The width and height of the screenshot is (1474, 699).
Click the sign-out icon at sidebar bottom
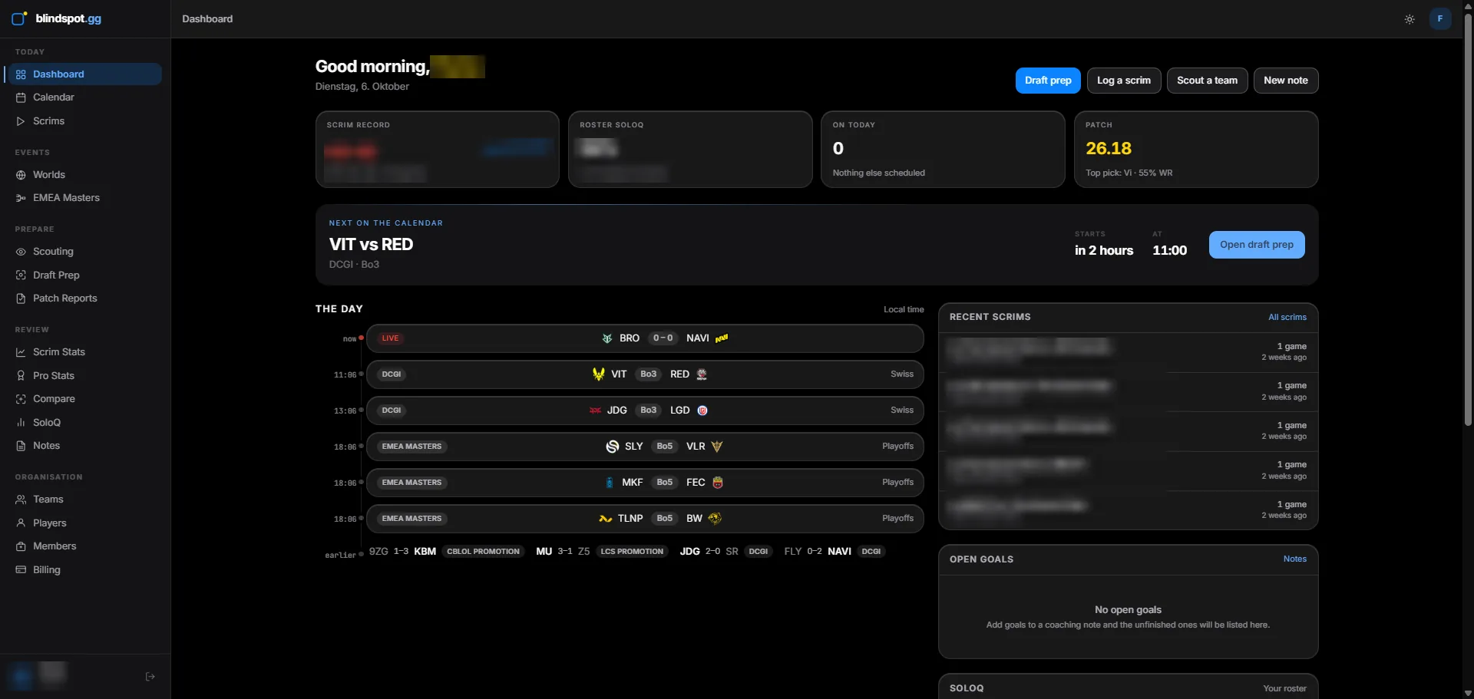(x=150, y=677)
